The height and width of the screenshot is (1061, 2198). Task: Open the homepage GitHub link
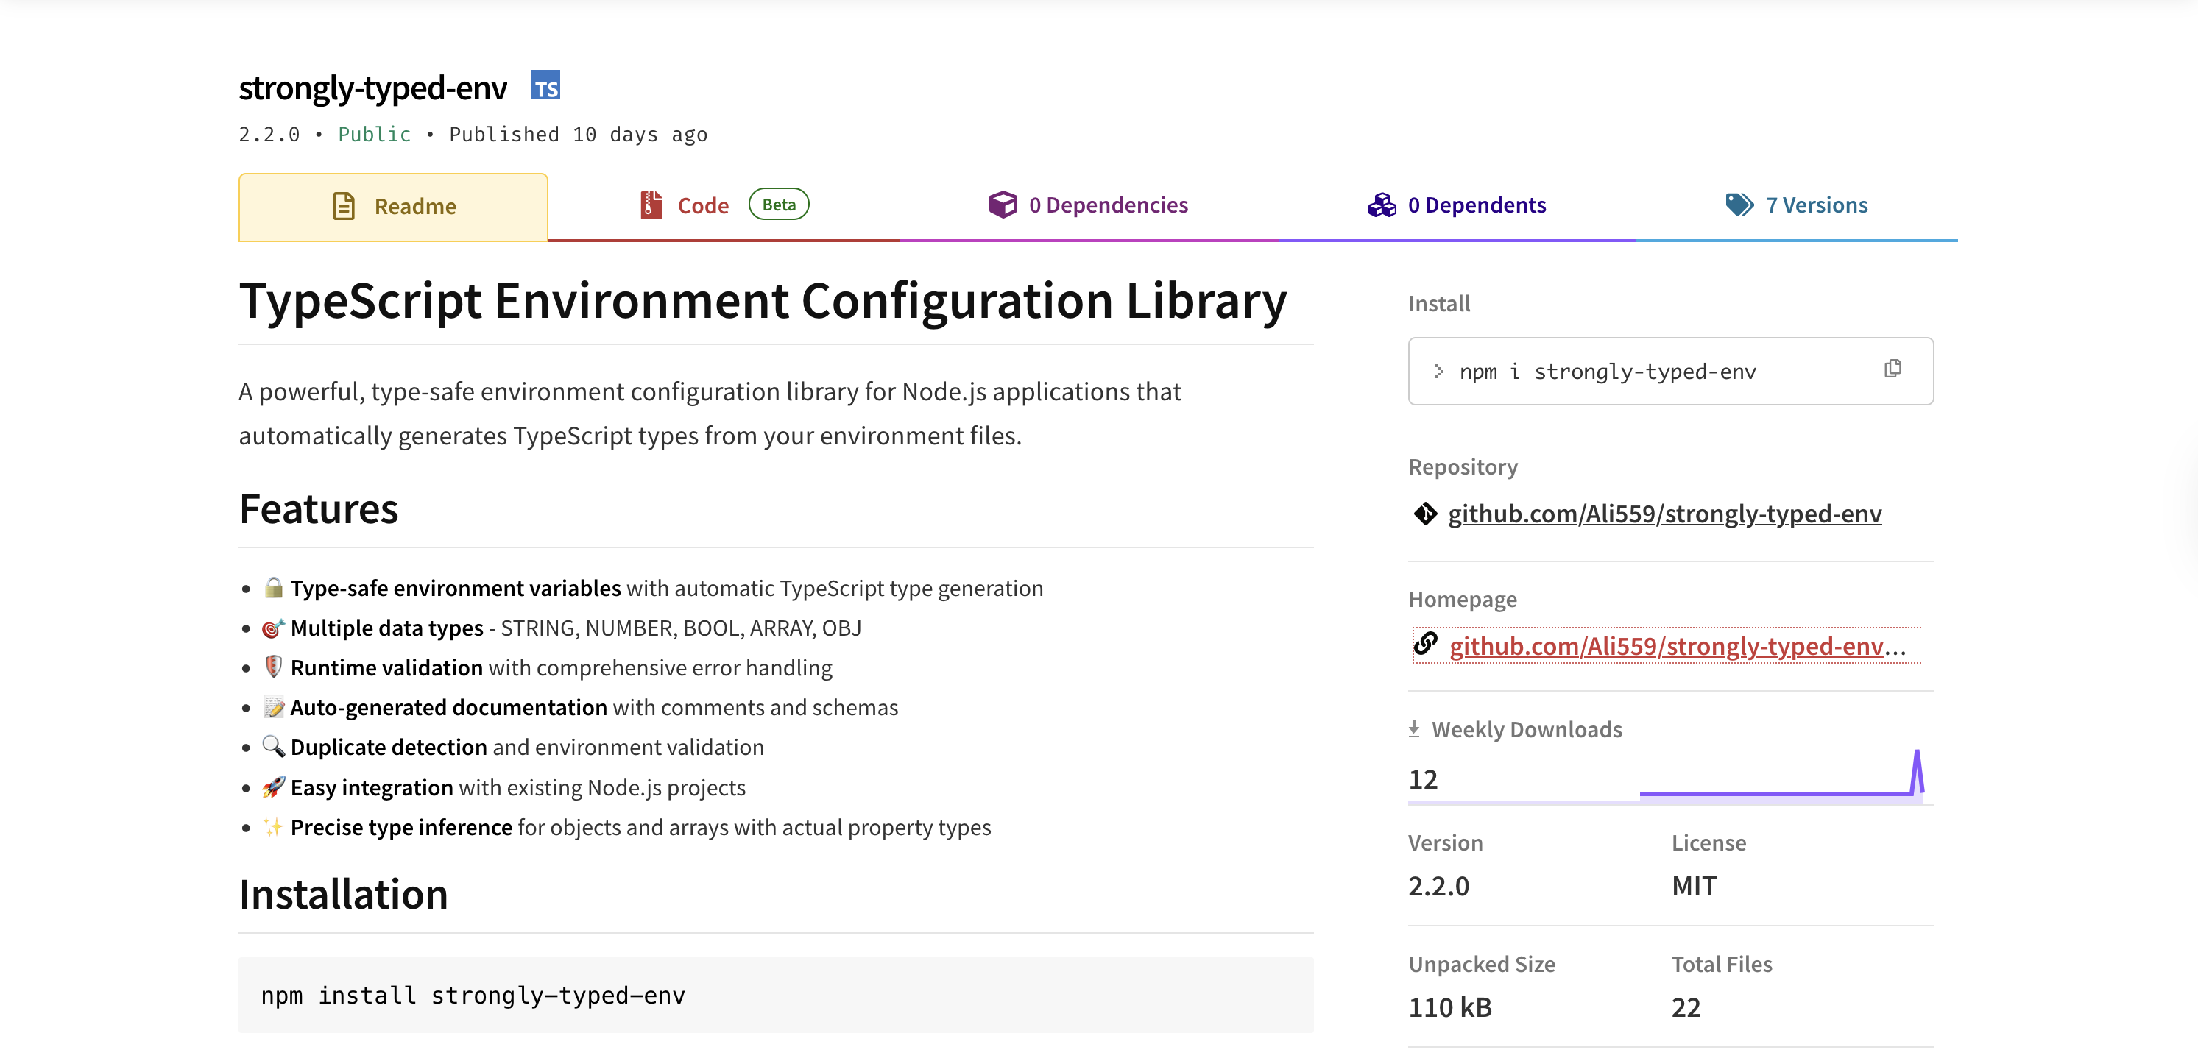tap(1666, 645)
